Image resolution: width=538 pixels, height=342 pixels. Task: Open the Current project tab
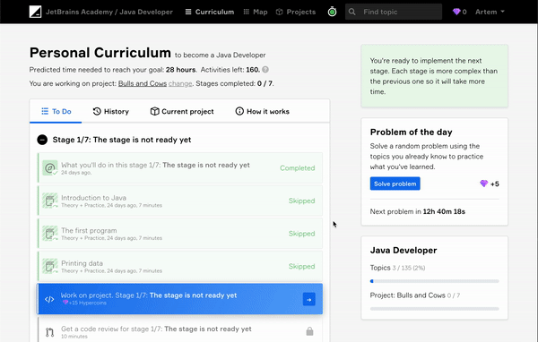coord(182,111)
